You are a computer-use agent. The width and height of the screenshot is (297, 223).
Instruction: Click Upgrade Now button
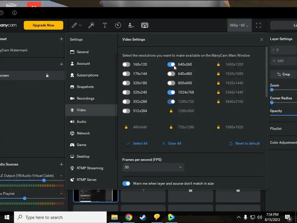pos(44,25)
